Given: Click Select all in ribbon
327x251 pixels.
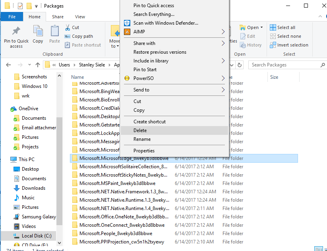Looking at the screenshot, I should pyautogui.click(x=282, y=27).
